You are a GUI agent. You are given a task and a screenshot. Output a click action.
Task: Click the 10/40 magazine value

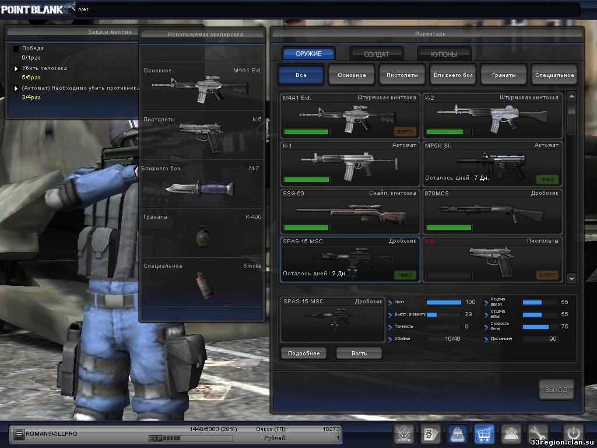click(452, 339)
